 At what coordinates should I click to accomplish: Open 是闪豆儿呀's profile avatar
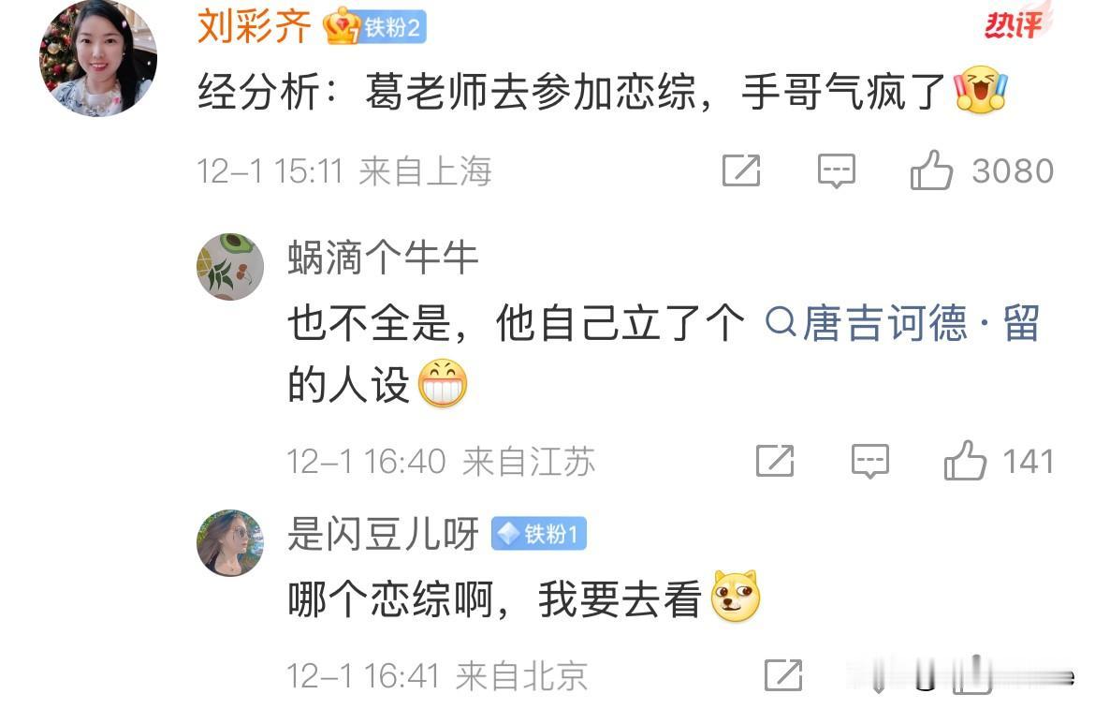pyautogui.click(x=230, y=542)
